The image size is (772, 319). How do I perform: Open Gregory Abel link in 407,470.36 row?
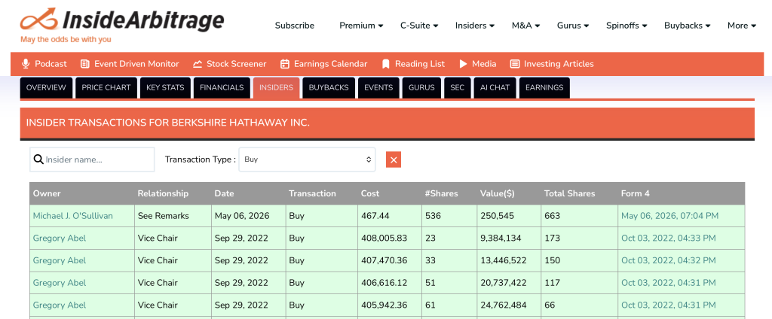click(60, 260)
